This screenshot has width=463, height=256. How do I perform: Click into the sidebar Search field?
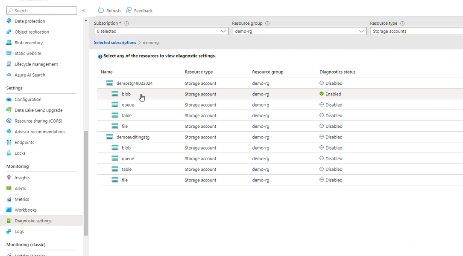(41, 11)
